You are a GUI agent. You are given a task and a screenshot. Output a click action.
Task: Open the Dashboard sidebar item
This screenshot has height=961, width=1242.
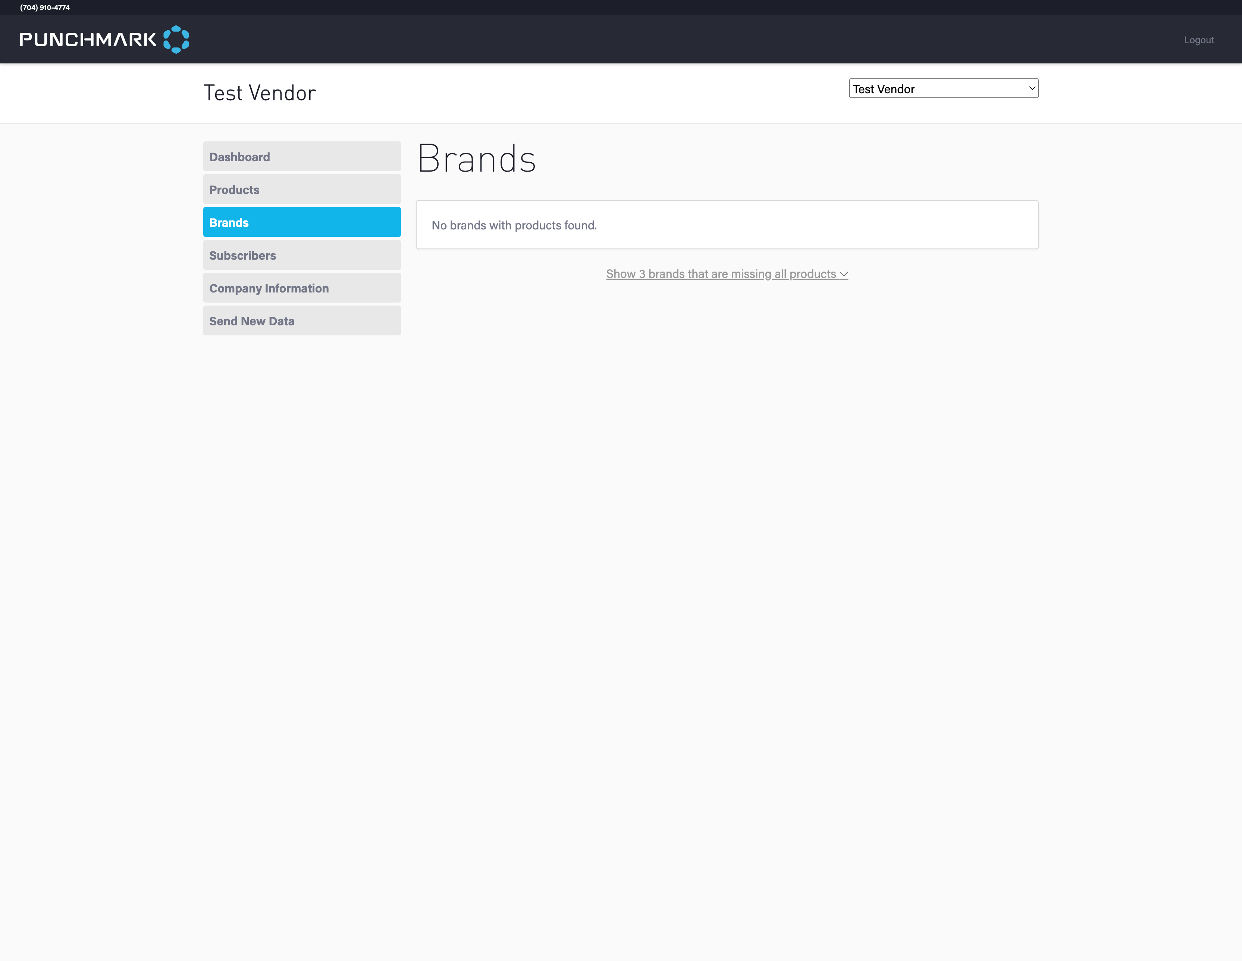(x=301, y=156)
